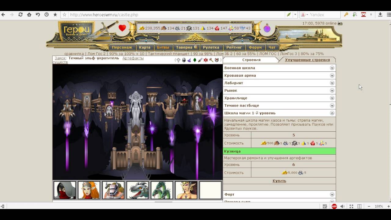Image resolution: width=391 pixels, height=220 pixels.
Task: Open the Чат menu
Action: click(272, 47)
